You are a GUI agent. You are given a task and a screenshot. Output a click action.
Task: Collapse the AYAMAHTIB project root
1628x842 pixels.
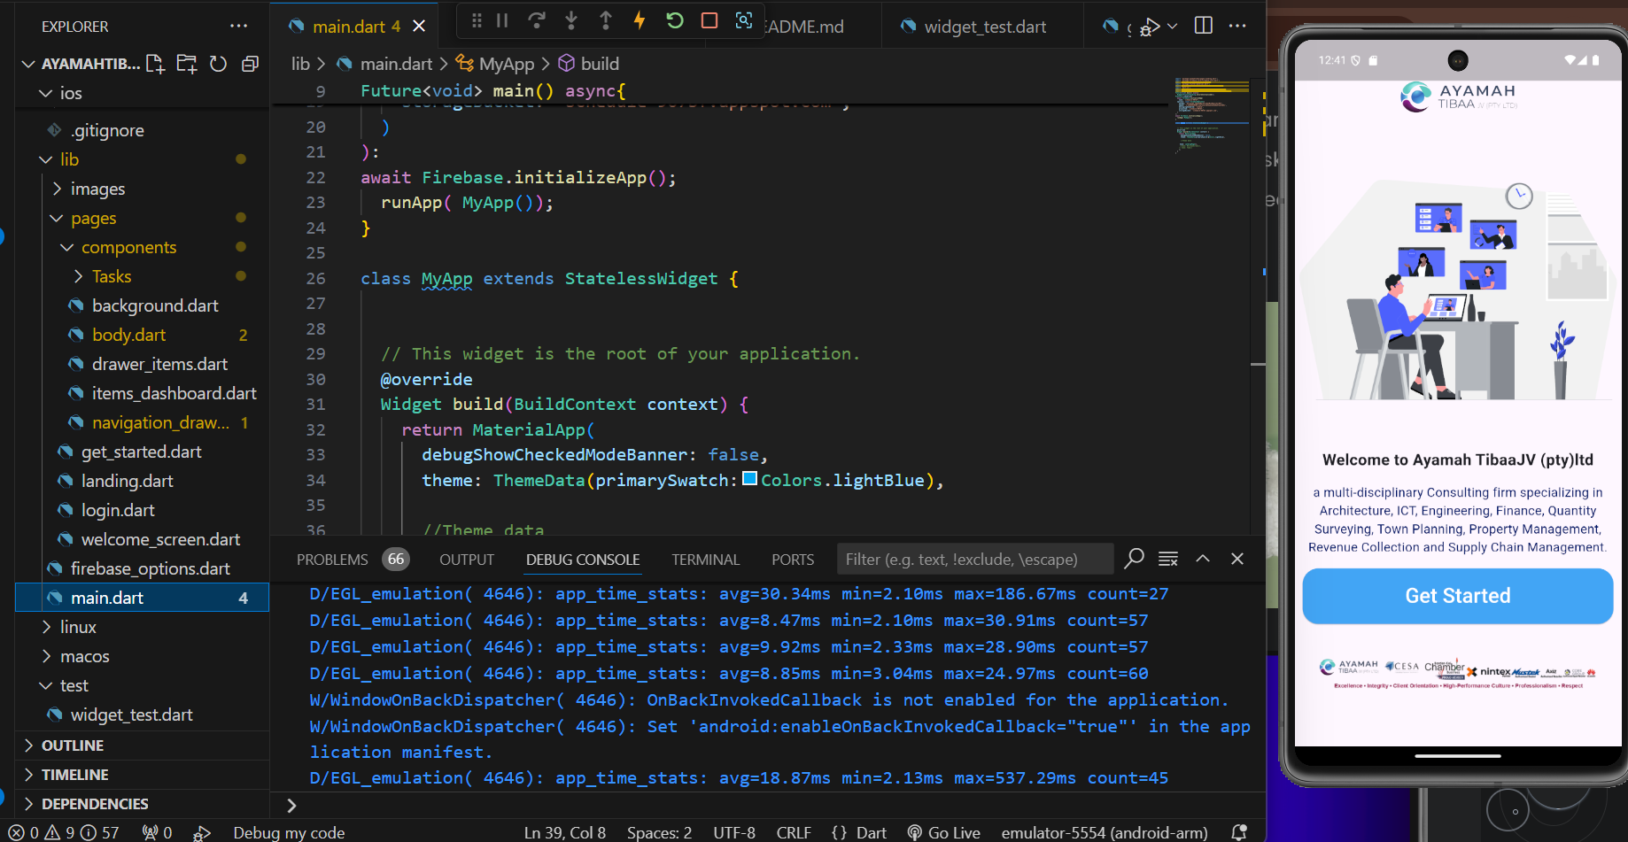[28, 64]
